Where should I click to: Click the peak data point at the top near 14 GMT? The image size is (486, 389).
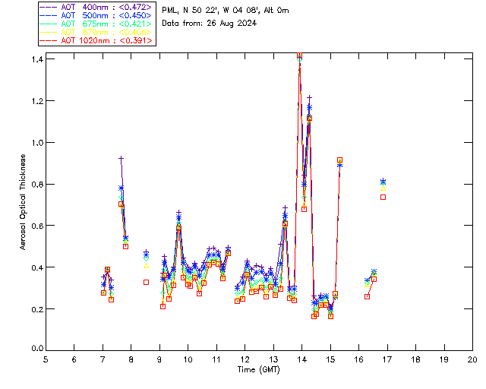coord(299,55)
